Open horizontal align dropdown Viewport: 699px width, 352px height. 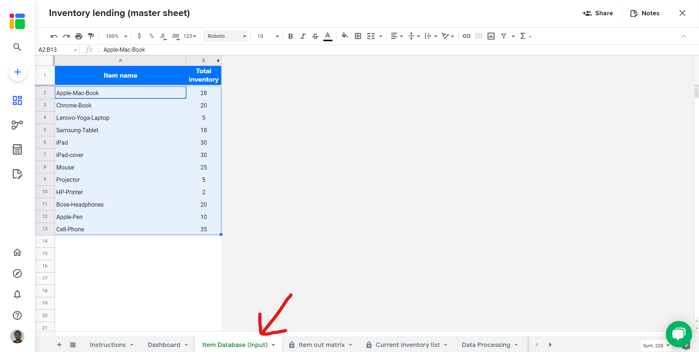click(x=397, y=36)
